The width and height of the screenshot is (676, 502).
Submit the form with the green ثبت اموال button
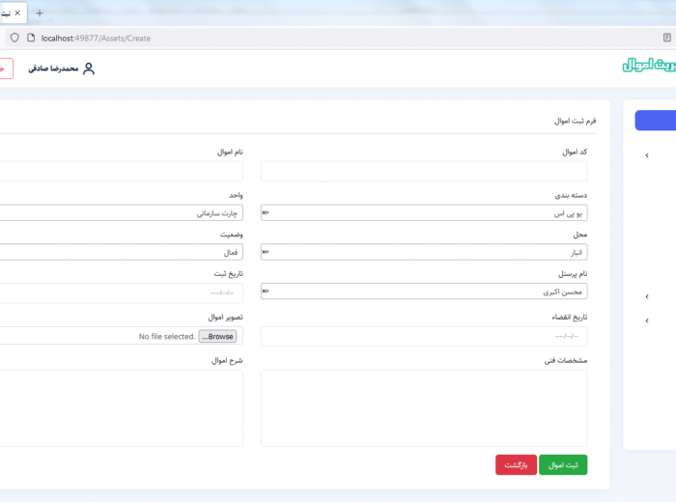pyautogui.click(x=562, y=465)
